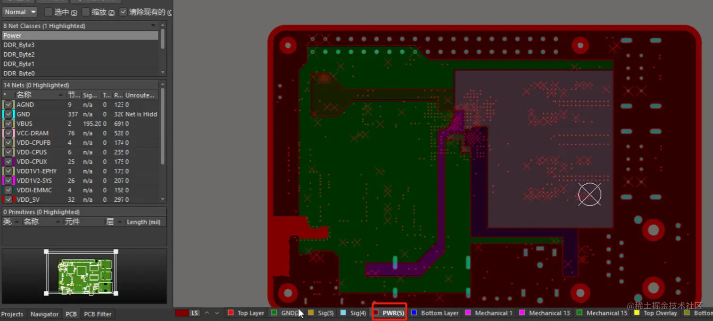Click the current layer color swatch
This screenshot has width=713, height=321.
click(182, 313)
